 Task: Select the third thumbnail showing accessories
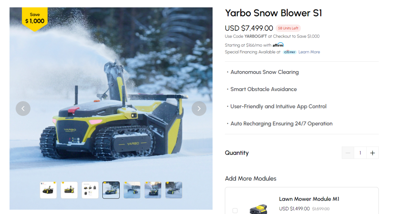(x=90, y=190)
